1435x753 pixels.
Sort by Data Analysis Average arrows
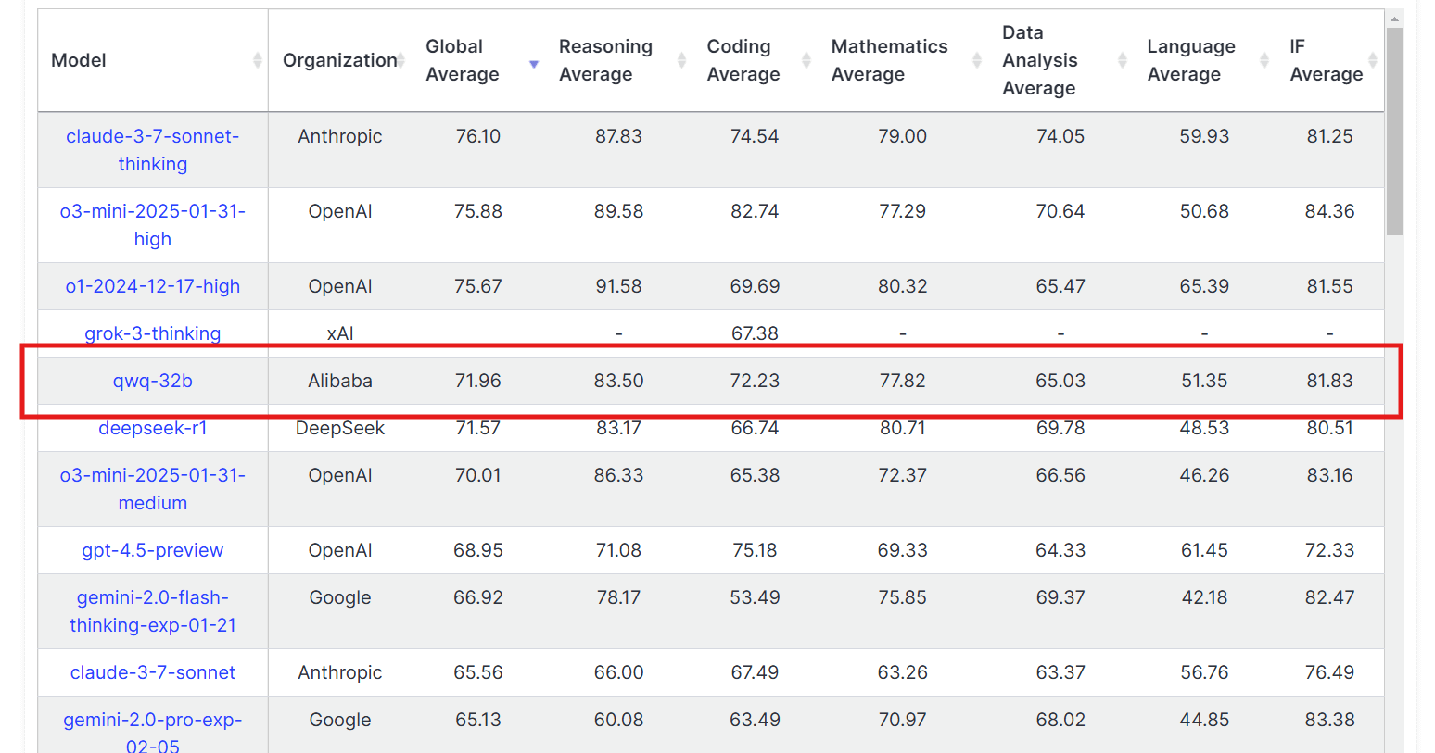click(1123, 60)
